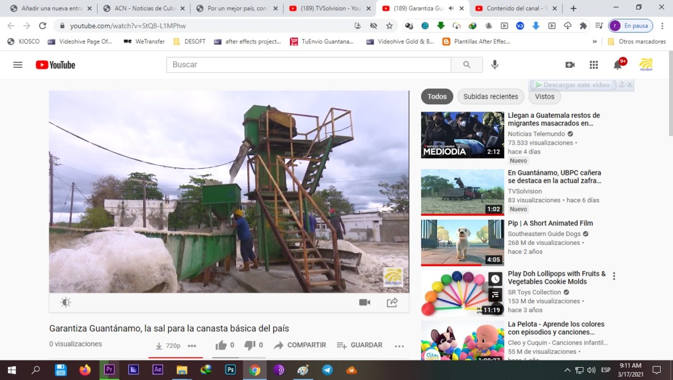Open the Otros marcadores bookmarks folder
The image size is (673, 380).
pyautogui.click(x=637, y=41)
